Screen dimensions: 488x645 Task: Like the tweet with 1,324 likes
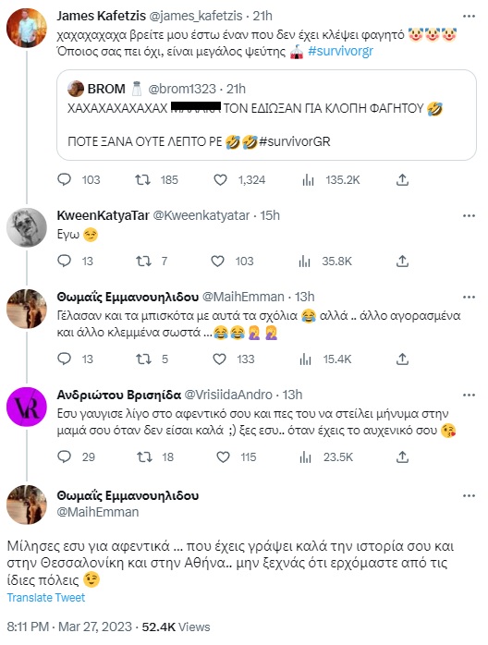[x=220, y=180]
